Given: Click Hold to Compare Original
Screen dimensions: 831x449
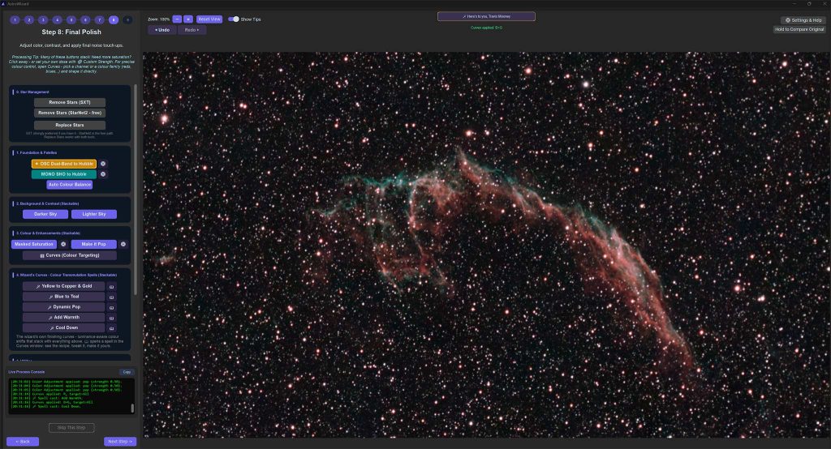Looking at the screenshot, I should (799, 30).
